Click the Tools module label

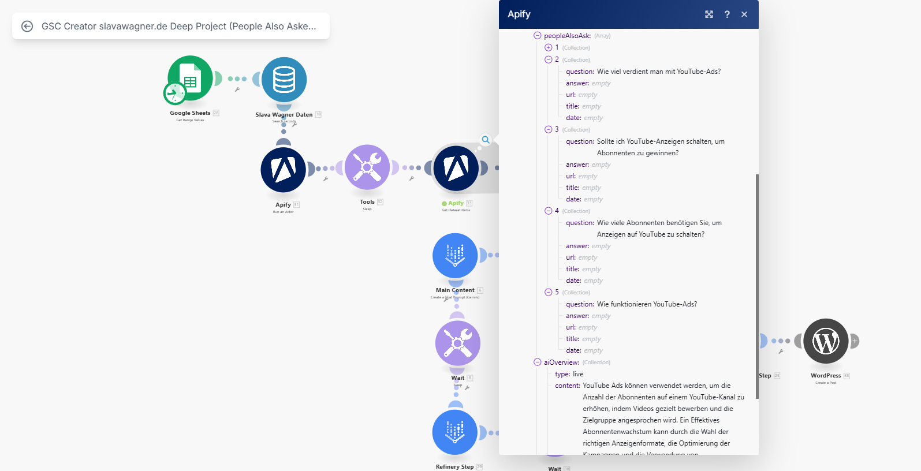(x=367, y=202)
